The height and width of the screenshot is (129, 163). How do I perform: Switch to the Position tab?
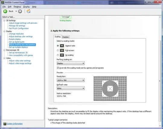[66, 37]
